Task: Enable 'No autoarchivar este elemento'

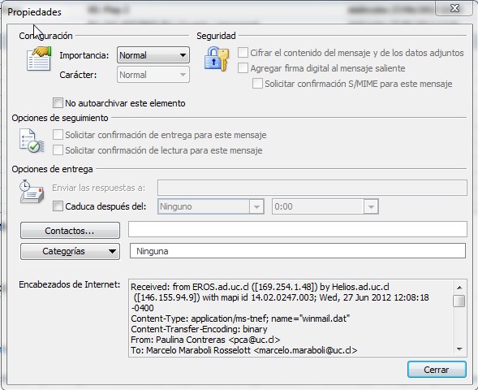Action: [58, 103]
